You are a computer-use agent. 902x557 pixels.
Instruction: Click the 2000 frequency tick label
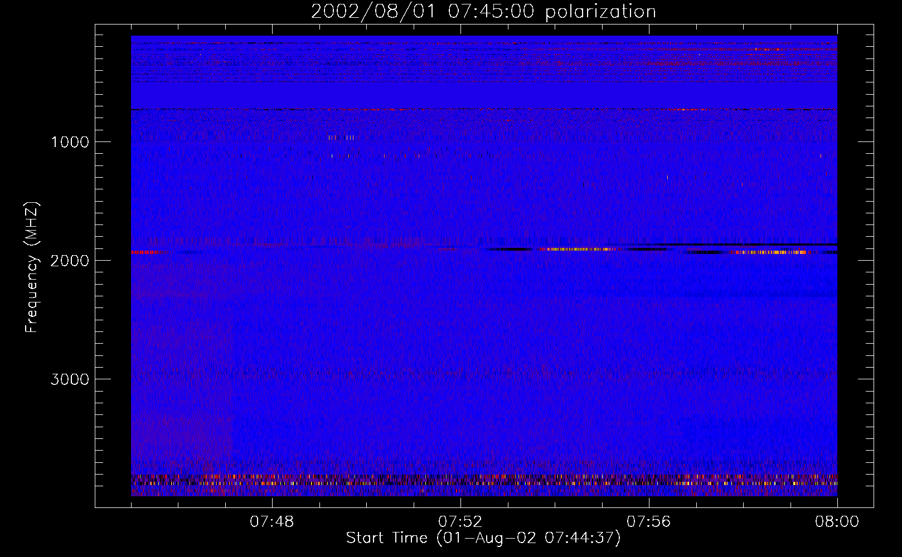(x=70, y=261)
